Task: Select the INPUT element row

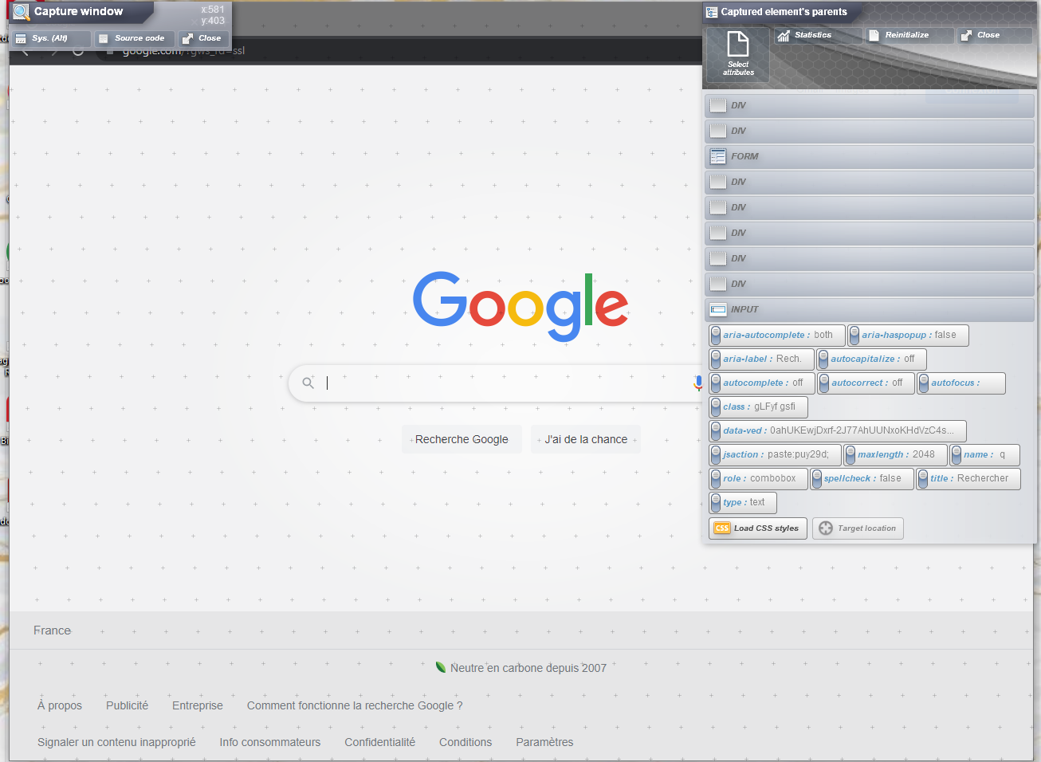Action: (x=870, y=309)
